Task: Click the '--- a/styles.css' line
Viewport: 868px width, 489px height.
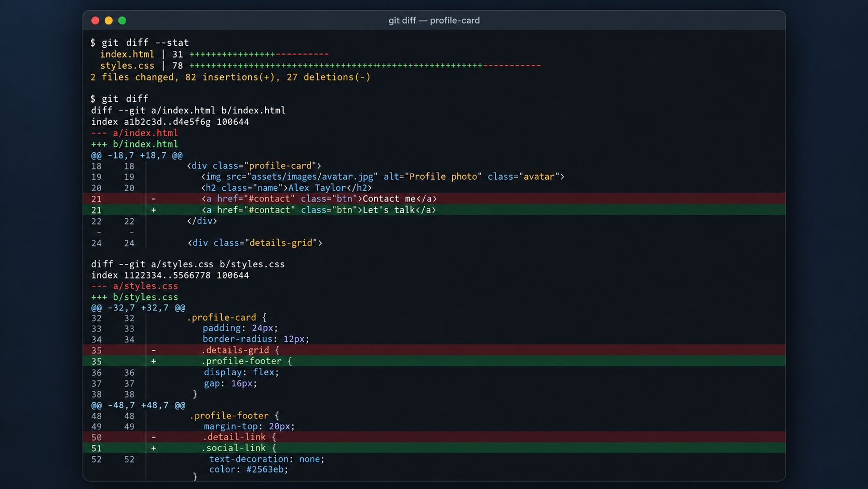Action: point(134,286)
